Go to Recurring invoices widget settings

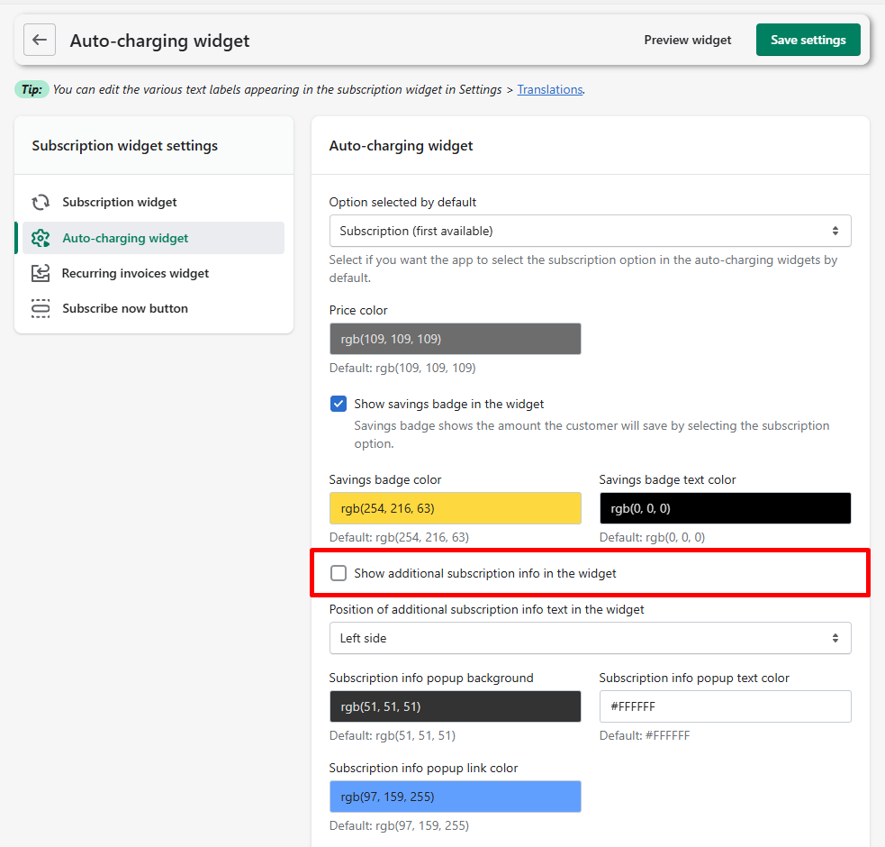tap(135, 274)
